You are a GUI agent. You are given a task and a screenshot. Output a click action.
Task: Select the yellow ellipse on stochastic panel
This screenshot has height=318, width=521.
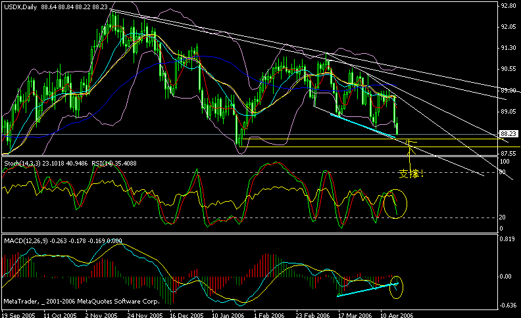pyautogui.click(x=395, y=204)
